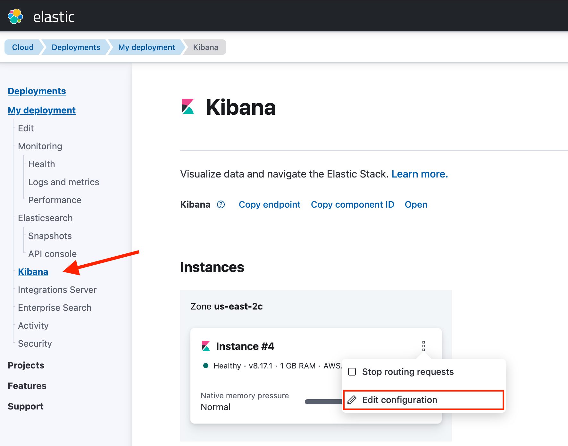This screenshot has width=568, height=446.
Task: Open Enterprise Search in the sidebar
Action: pos(55,308)
